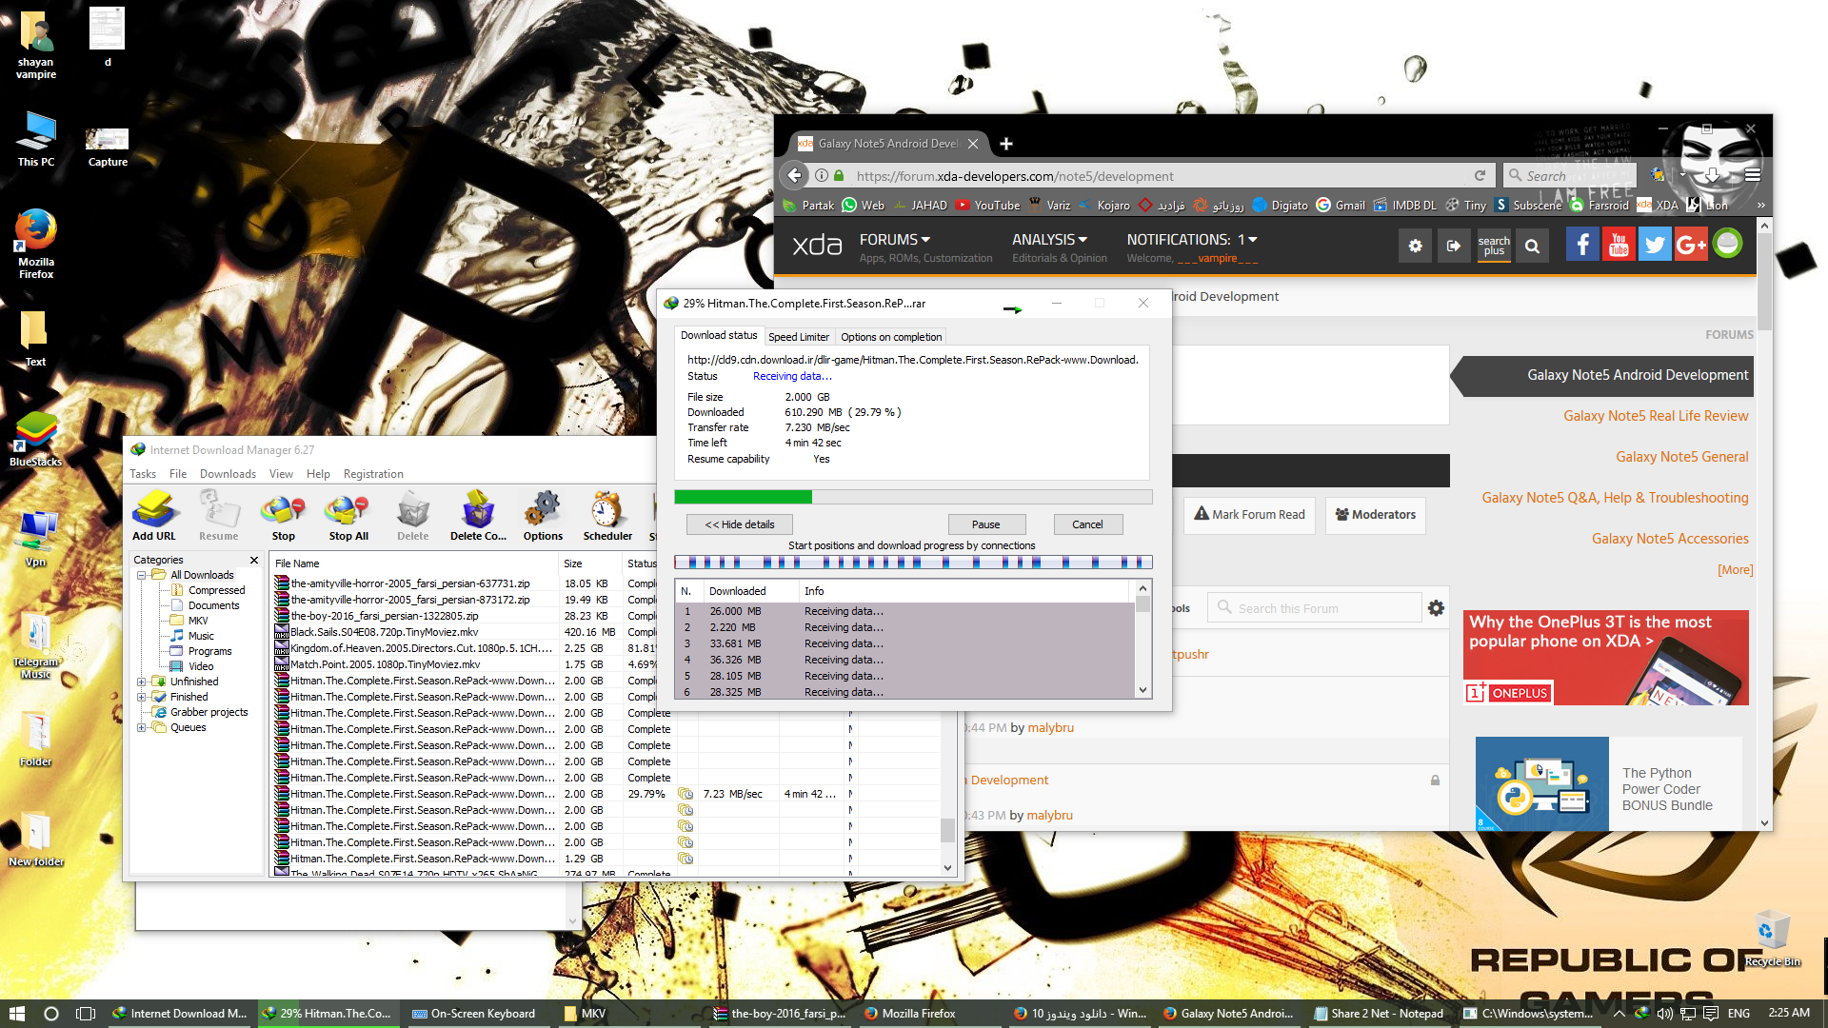Open the Scheduler clock icon
This screenshot has width=1828, height=1028.
click(x=607, y=514)
